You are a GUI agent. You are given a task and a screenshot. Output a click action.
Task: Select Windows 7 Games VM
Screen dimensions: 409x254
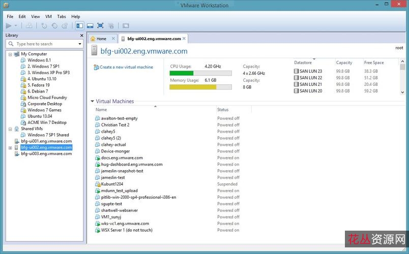point(44,110)
